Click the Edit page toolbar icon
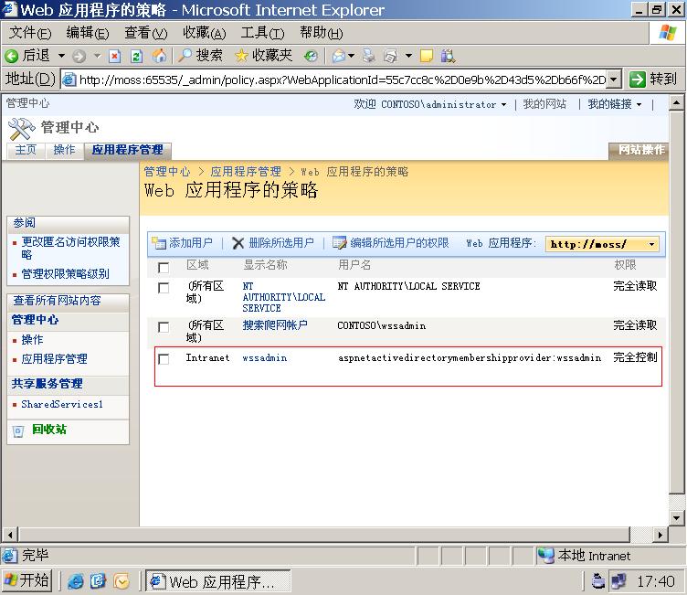The width and height of the screenshot is (687, 595). click(390, 56)
